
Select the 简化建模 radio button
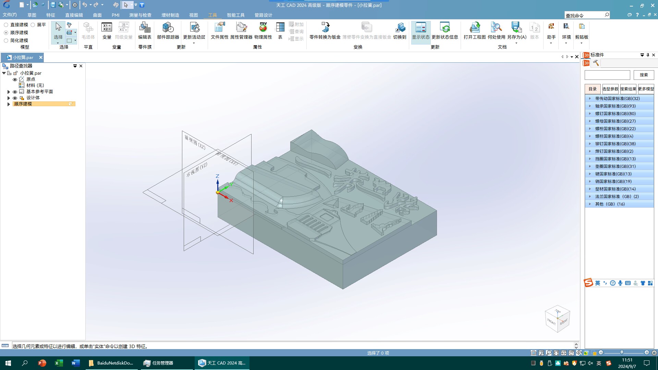[6, 40]
